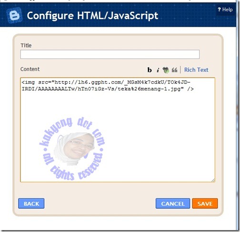Image resolution: width=240 pixels, height=232 pixels.
Task: Click the Content box resize handle
Action: click(x=213, y=180)
